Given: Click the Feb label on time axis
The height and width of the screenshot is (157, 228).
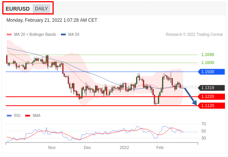Looking at the screenshot, I should tap(160, 148).
